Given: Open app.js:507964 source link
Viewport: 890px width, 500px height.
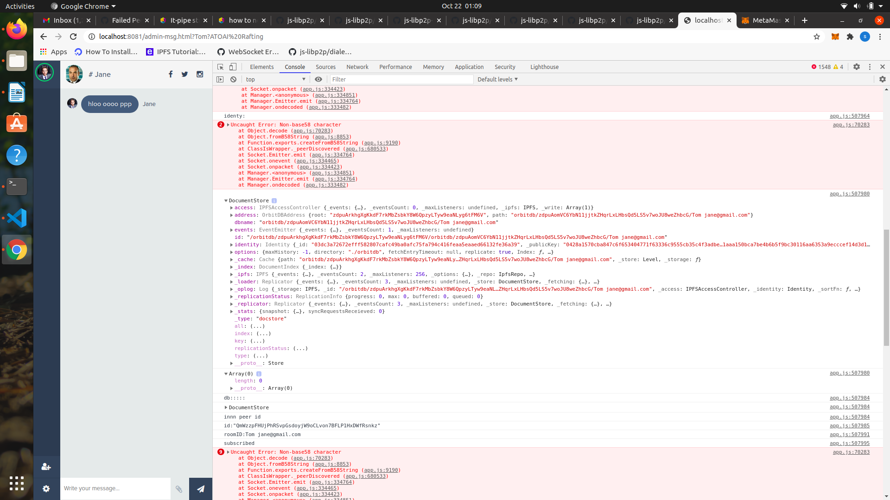Looking at the screenshot, I should click(x=850, y=116).
